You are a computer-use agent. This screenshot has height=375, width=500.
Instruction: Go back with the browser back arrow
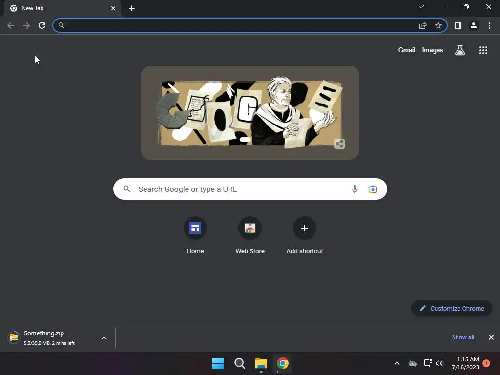(x=11, y=25)
